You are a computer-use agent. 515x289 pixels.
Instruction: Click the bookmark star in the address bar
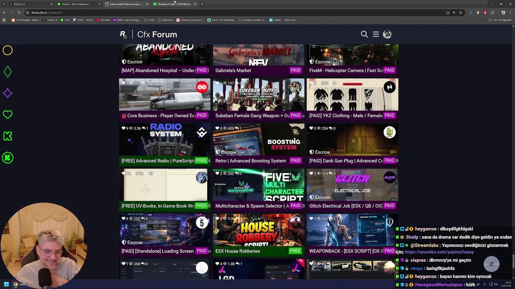tap(460, 12)
